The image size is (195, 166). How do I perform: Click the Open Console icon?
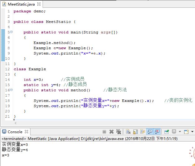click(x=186, y=132)
